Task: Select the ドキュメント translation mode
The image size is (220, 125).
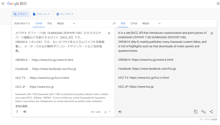Action: coord(42,14)
